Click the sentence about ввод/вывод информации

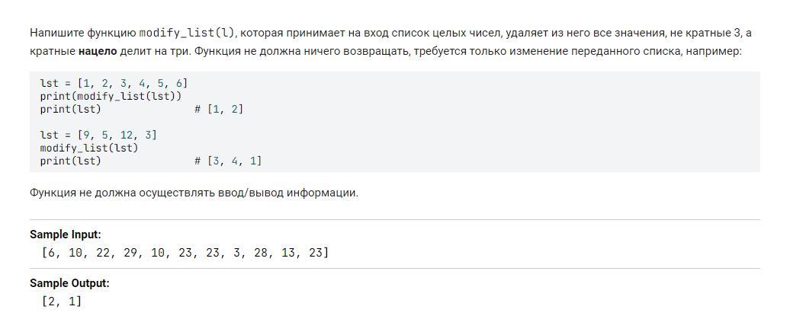click(x=194, y=193)
